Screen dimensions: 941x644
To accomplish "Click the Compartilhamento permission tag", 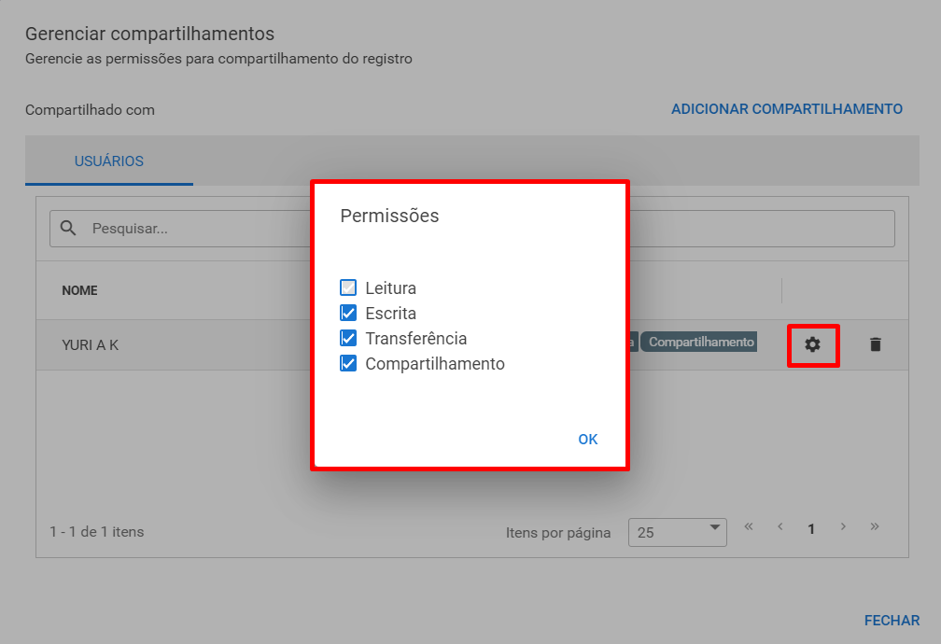I will tap(698, 343).
